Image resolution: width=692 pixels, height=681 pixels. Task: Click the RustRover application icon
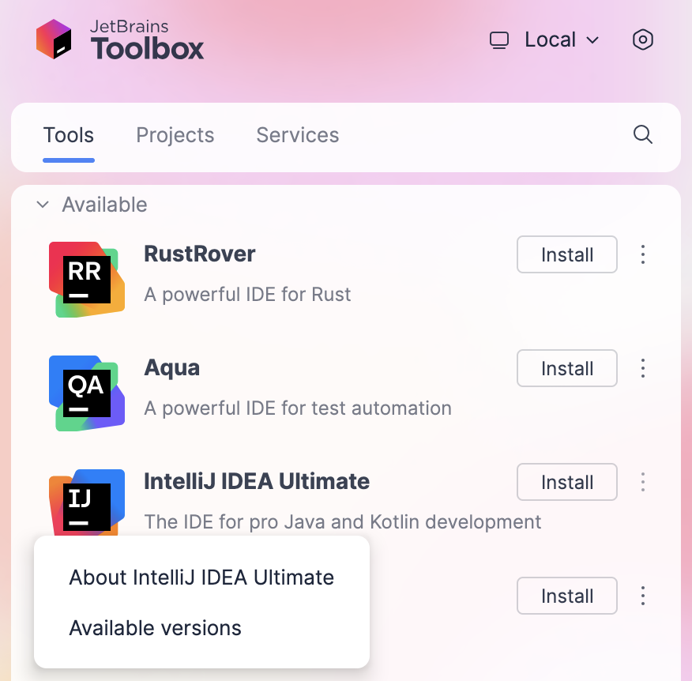[86, 279]
